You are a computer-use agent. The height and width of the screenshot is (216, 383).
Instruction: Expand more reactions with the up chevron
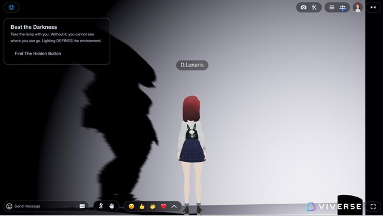pyautogui.click(x=174, y=206)
